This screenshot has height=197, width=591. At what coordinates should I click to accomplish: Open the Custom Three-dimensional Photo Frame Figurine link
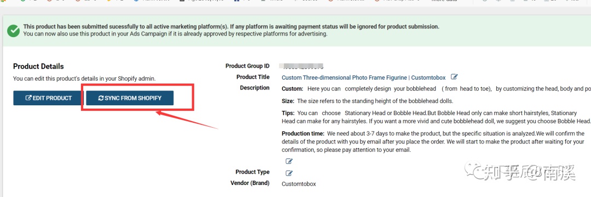point(363,77)
